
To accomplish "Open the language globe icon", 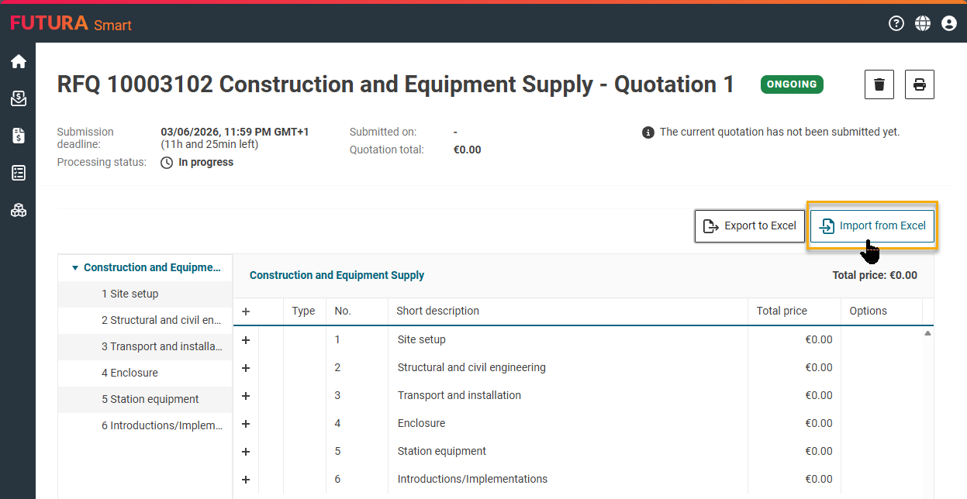I will [x=922, y=23].
